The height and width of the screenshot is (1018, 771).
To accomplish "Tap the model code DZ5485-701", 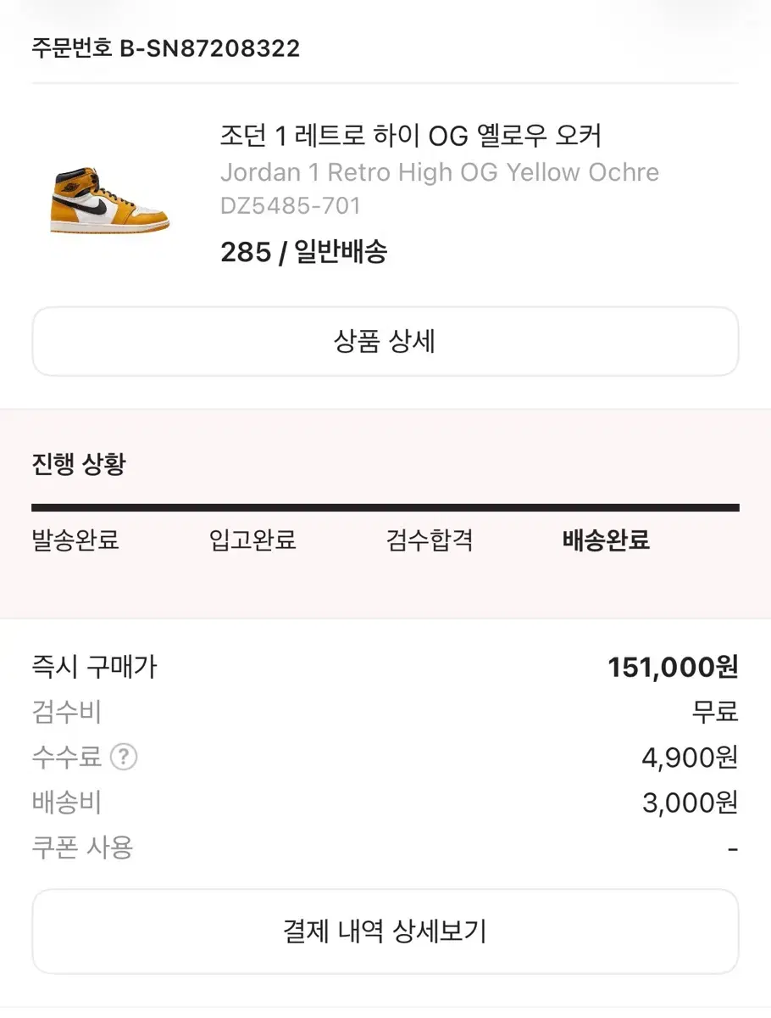I will [x=291, y=205].
